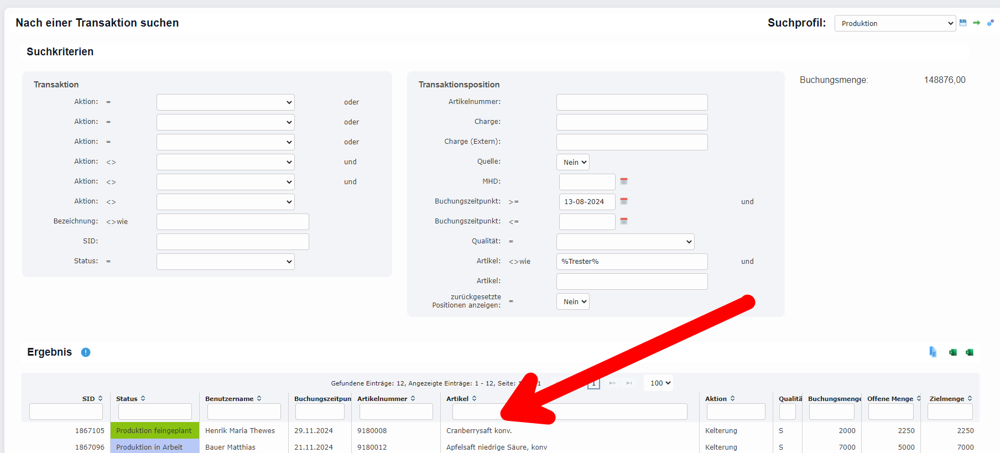The width and height of the screenshot is (1000, 453).
Task: Jump to last results page arrow
Action: pos(629,383)
